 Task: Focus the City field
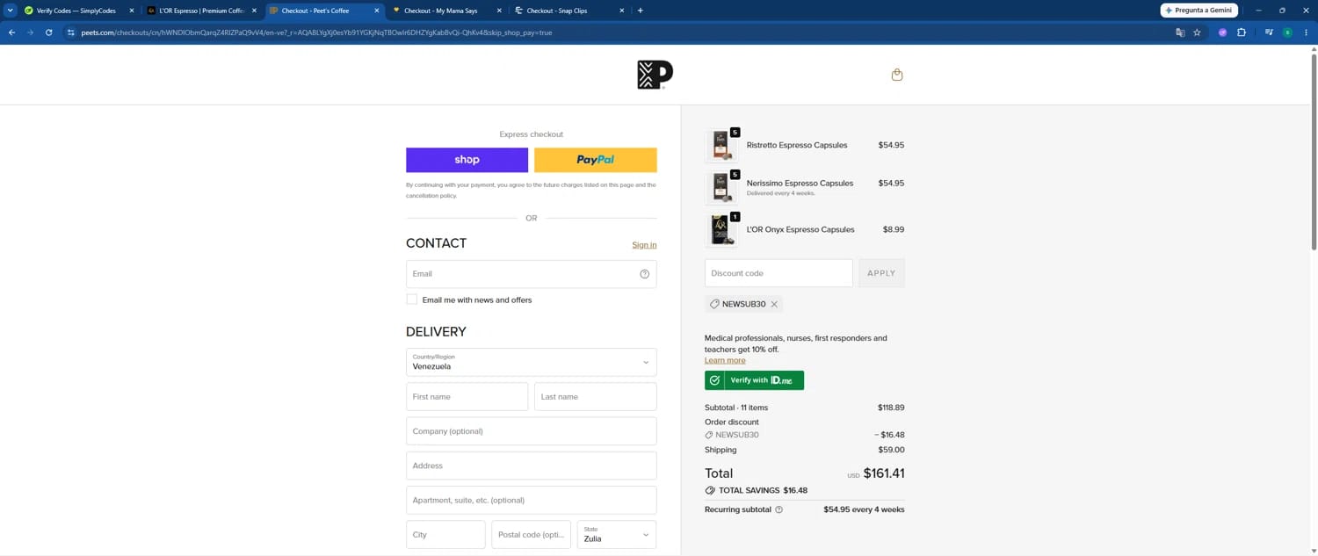[445, 534]
